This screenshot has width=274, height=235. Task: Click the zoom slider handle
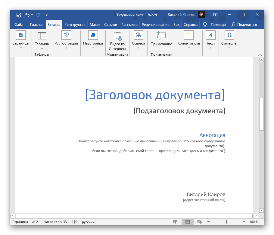pyautogui.click(x=226, y=222)
